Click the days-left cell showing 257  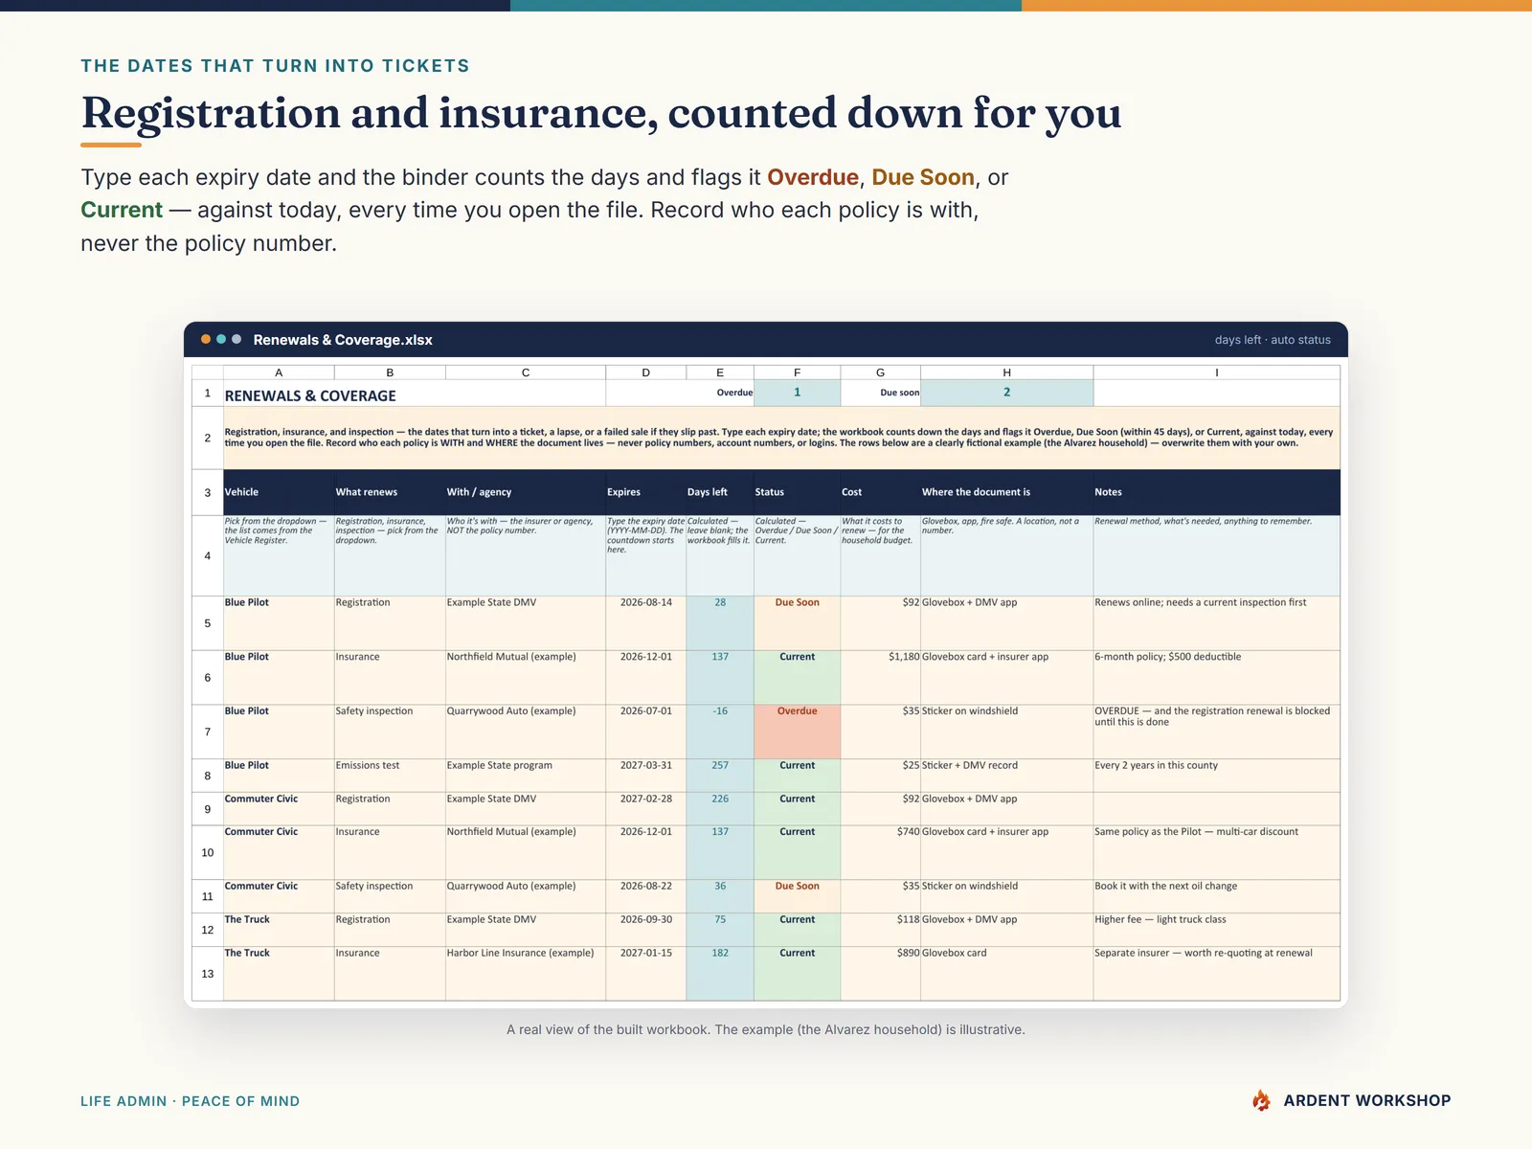pyautogui.click(x=720, y=776)
